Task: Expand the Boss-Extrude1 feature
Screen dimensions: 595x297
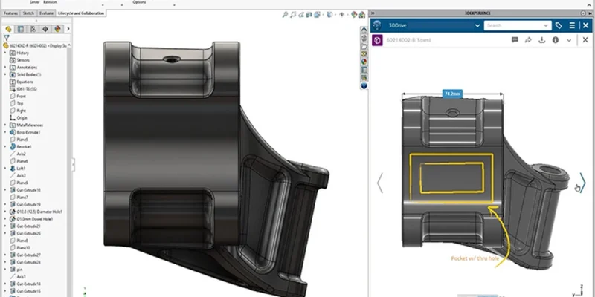Action: tap(5, 132)
